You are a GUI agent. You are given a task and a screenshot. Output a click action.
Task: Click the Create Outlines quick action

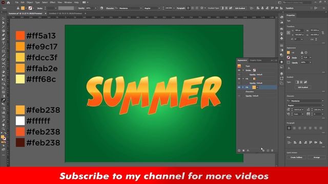[296, 157]
